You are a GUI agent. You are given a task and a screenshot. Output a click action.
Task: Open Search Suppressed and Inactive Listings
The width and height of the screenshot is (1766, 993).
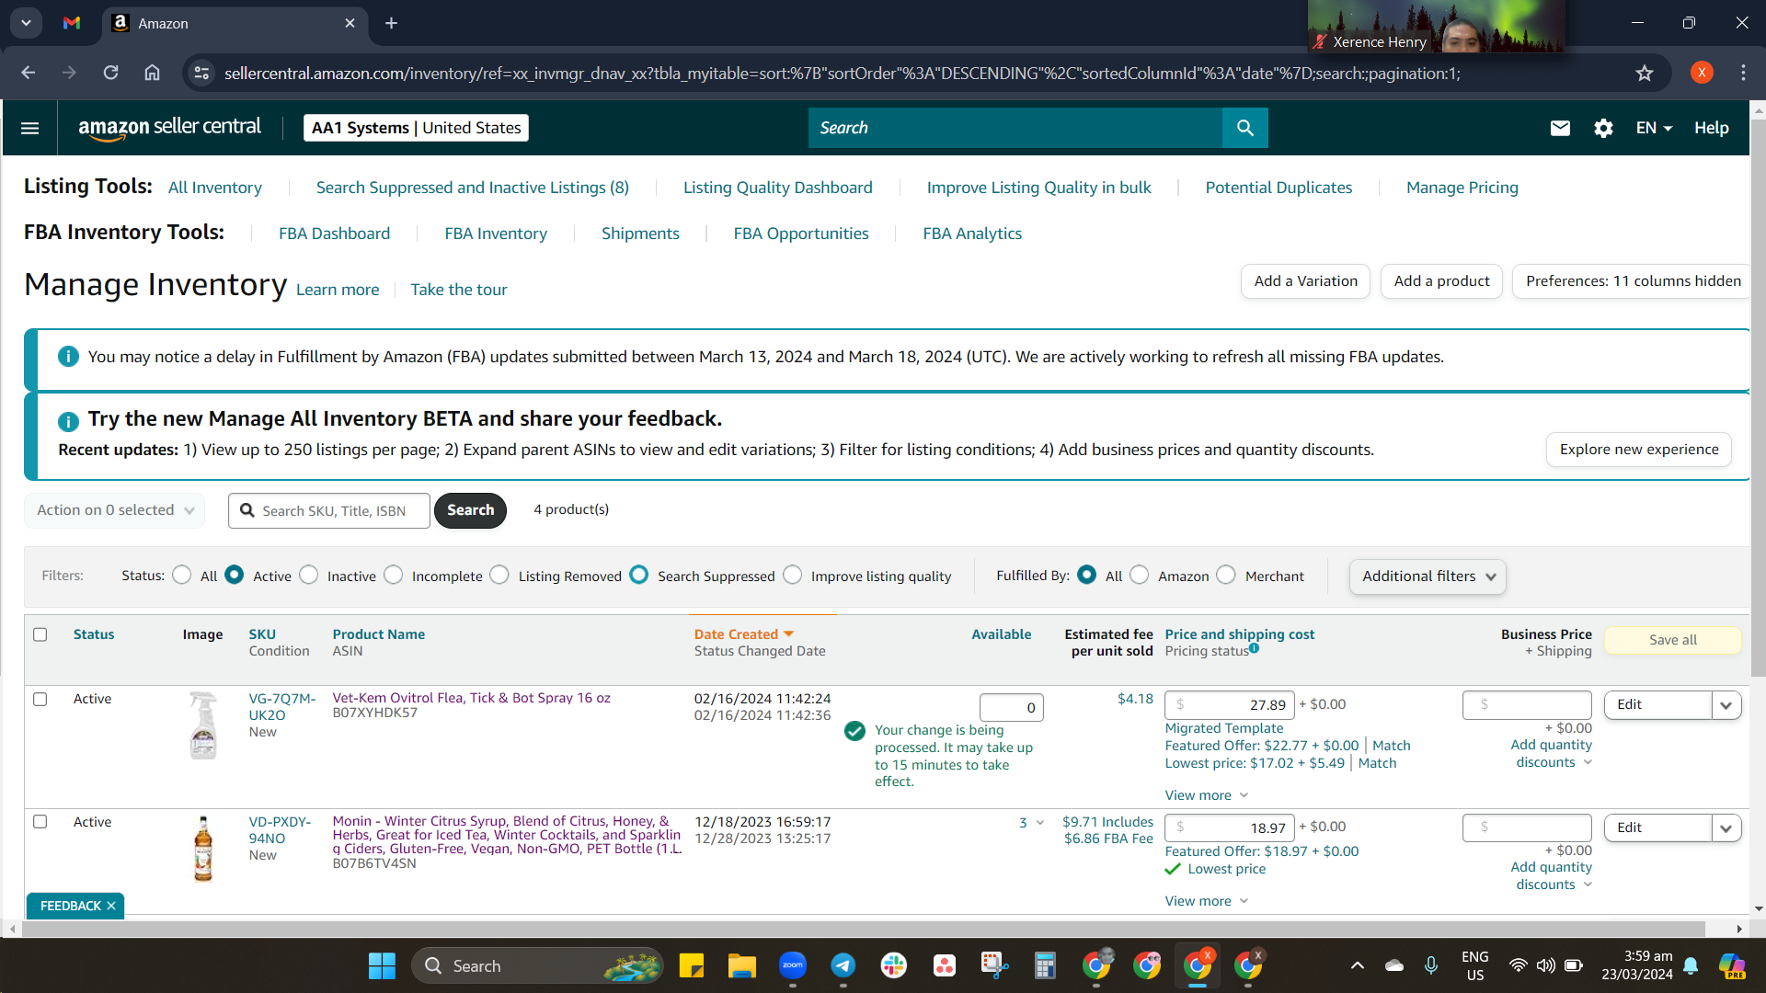(473, 188)
